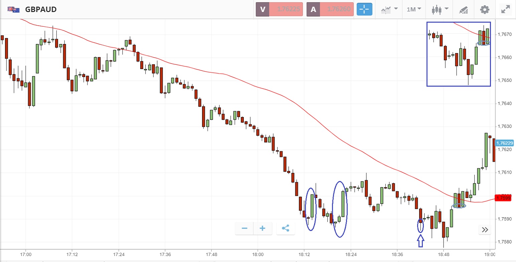Click the GBPAUD flag icon
This screenshot has height=262, width=516.
pos(13,9)
